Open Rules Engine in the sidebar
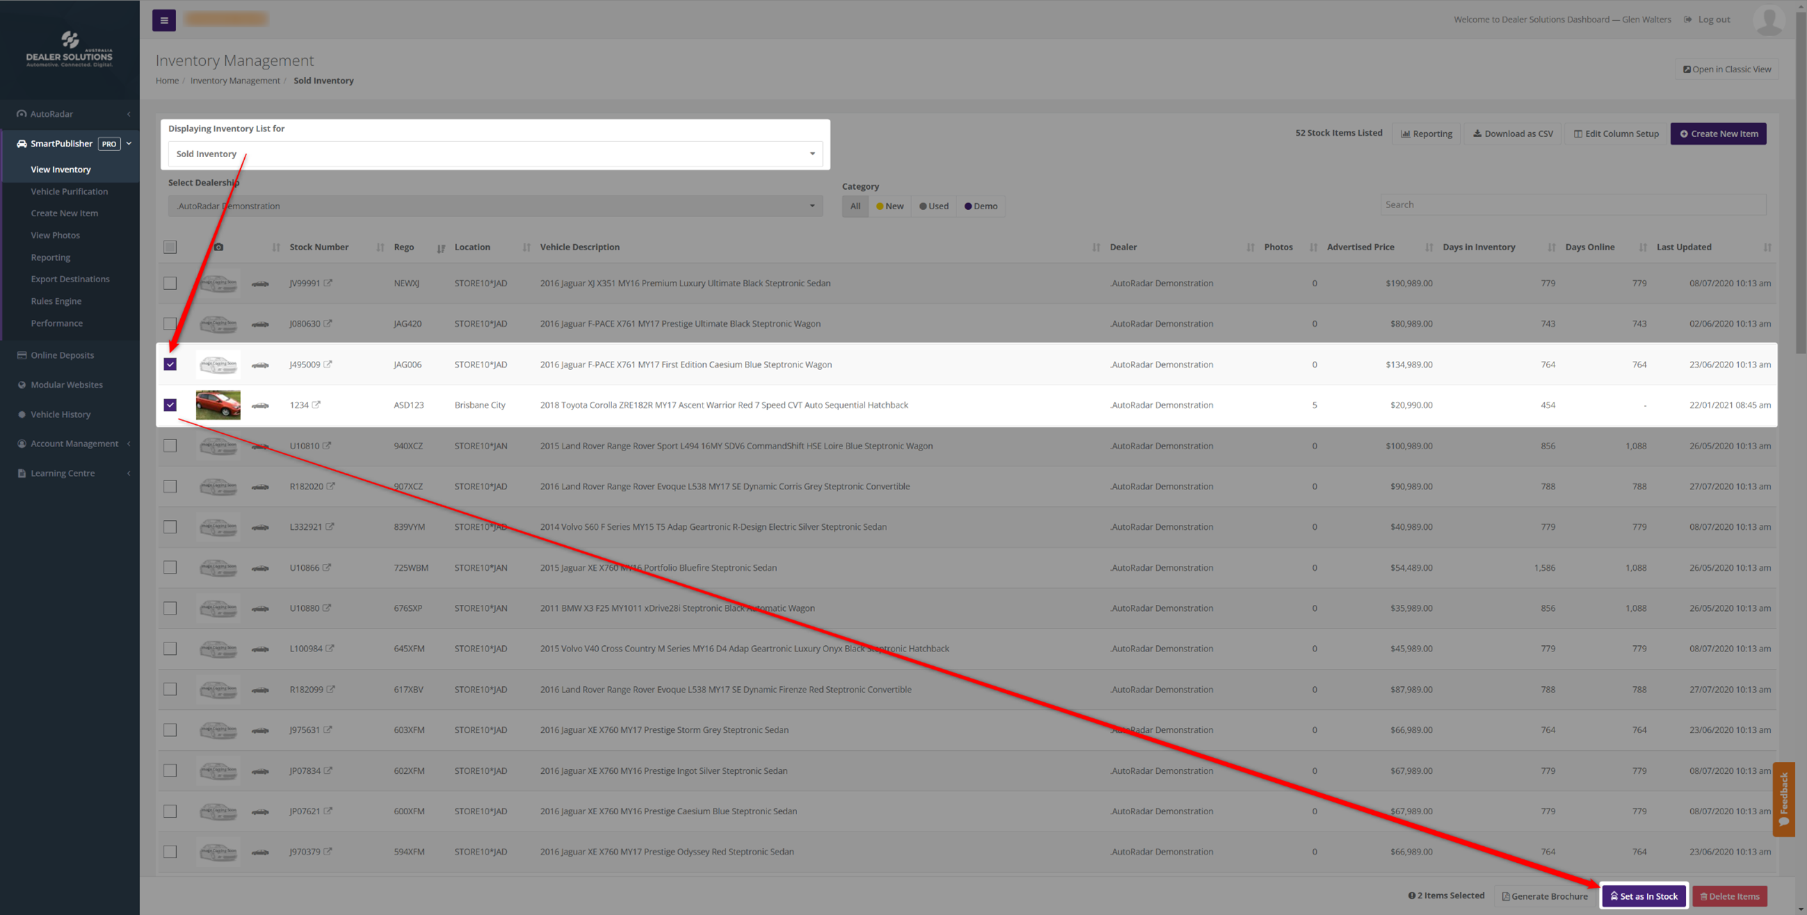 [56, 301]
